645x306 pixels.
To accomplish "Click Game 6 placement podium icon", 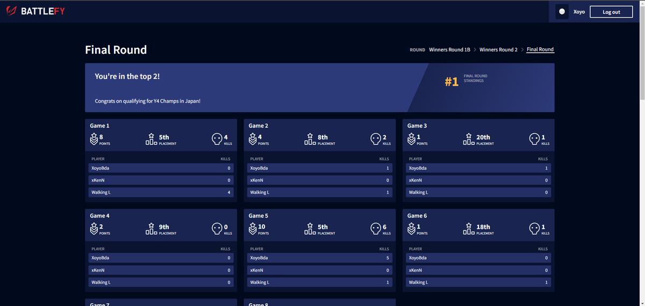I will pyautogui.click(x=469, y=229).
